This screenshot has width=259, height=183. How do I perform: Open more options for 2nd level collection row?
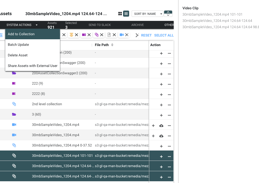point(169,105)
